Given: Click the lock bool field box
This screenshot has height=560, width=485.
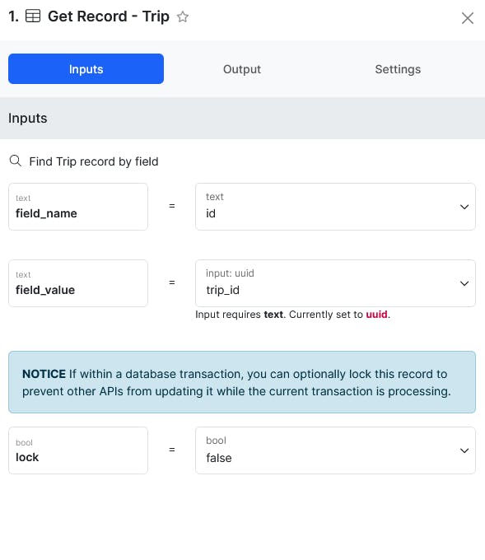Looking at the screenshot, I should click(x=78, y=450).
